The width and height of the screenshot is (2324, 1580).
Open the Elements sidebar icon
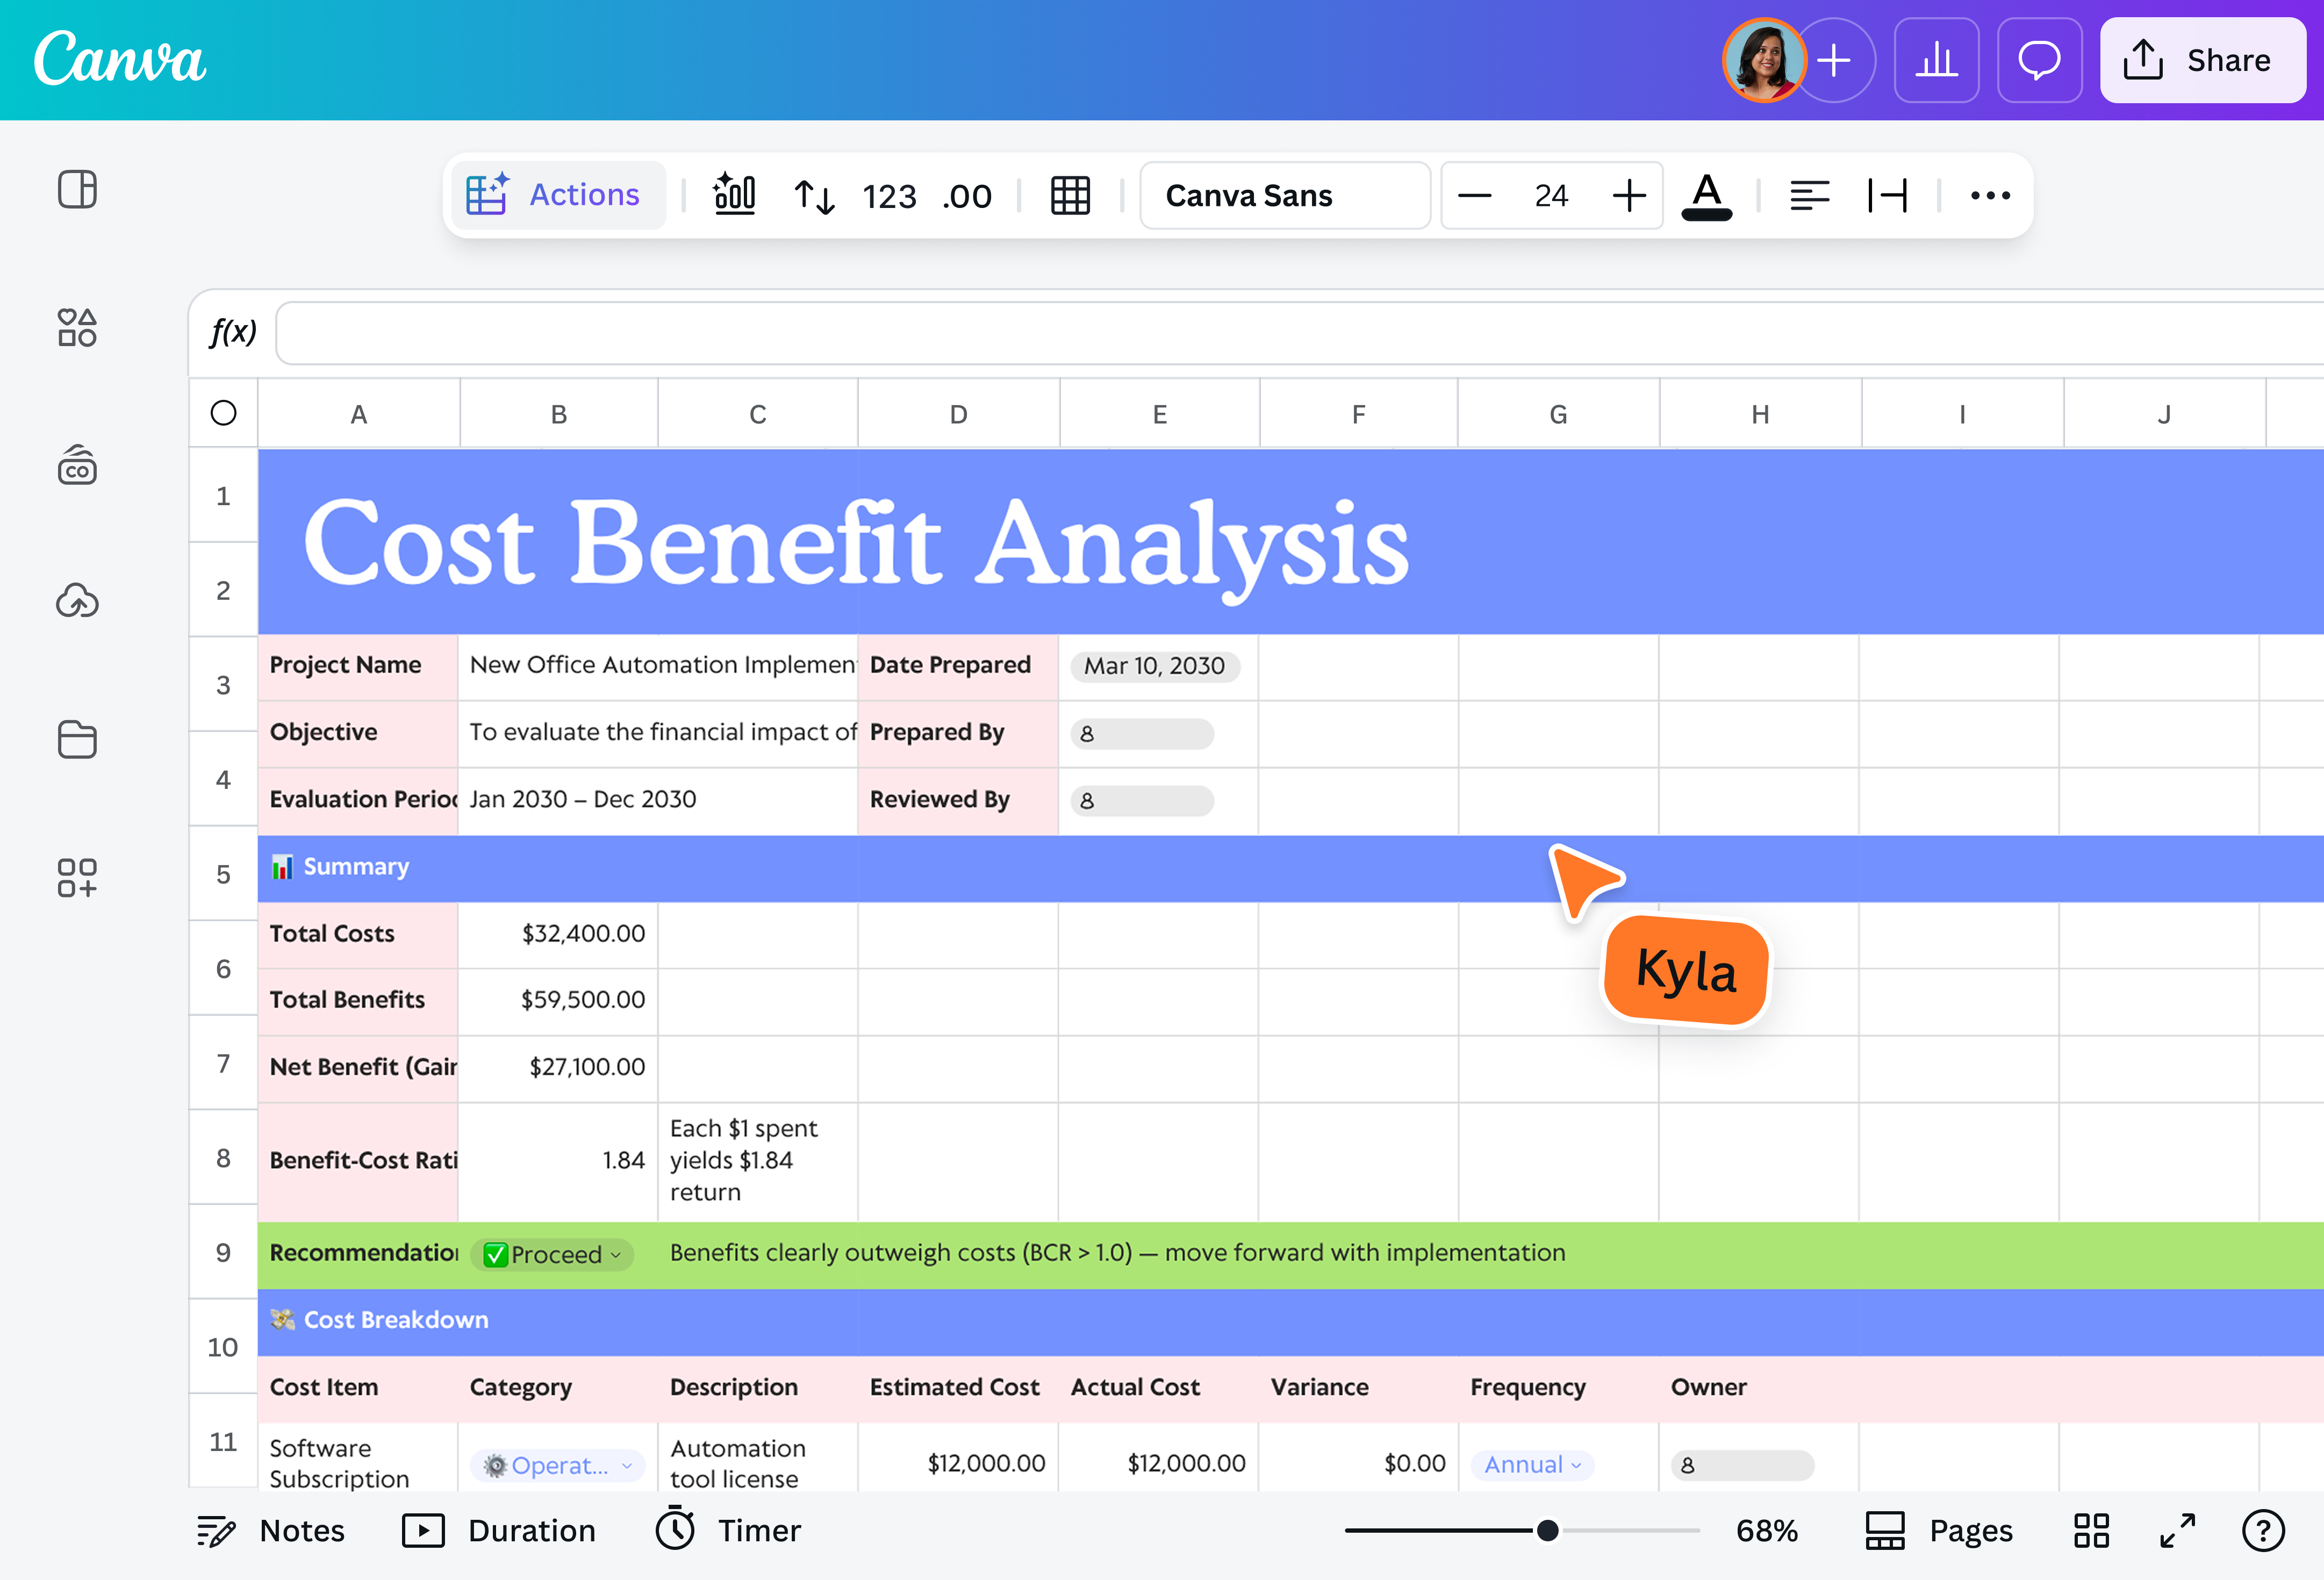coord(77,327)
